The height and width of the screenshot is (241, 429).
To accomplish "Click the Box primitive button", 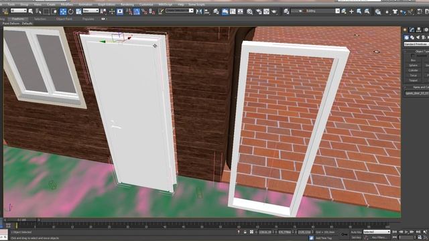I will pos(413,60).
